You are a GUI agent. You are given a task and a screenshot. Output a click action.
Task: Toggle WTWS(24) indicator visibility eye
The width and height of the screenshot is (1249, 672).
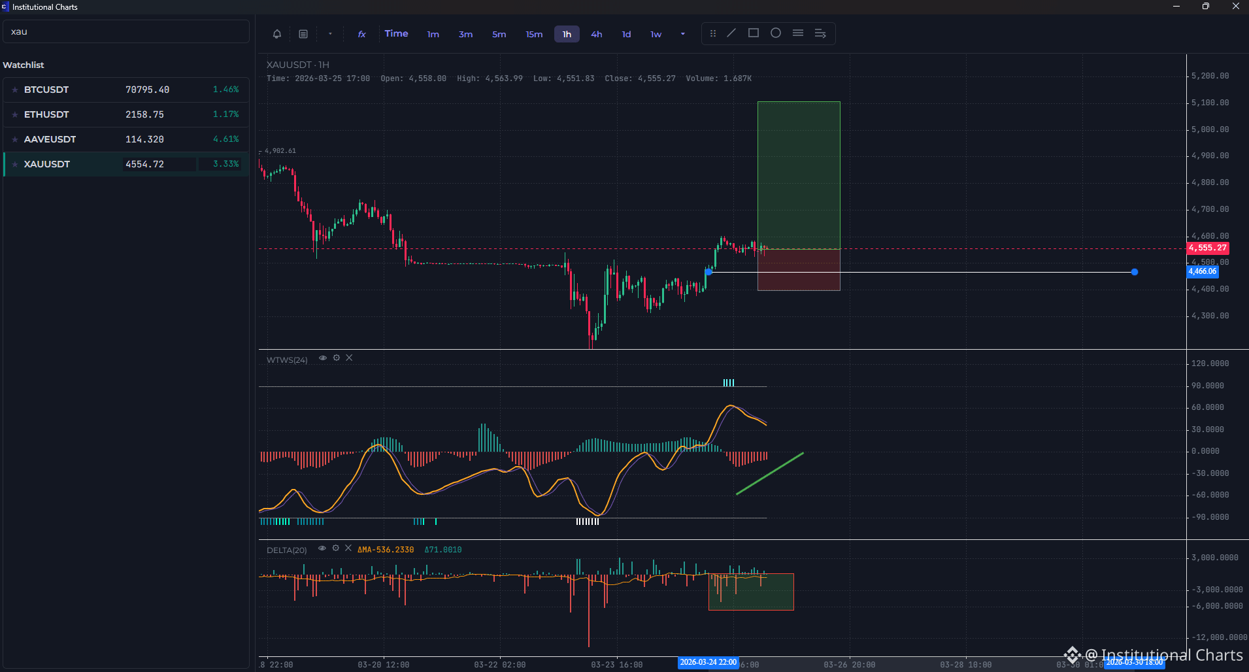pyautogui.click(x=323, y=358)
